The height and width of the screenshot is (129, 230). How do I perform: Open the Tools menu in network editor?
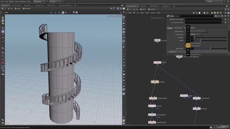pyautogui.click(x=147, y=13)
